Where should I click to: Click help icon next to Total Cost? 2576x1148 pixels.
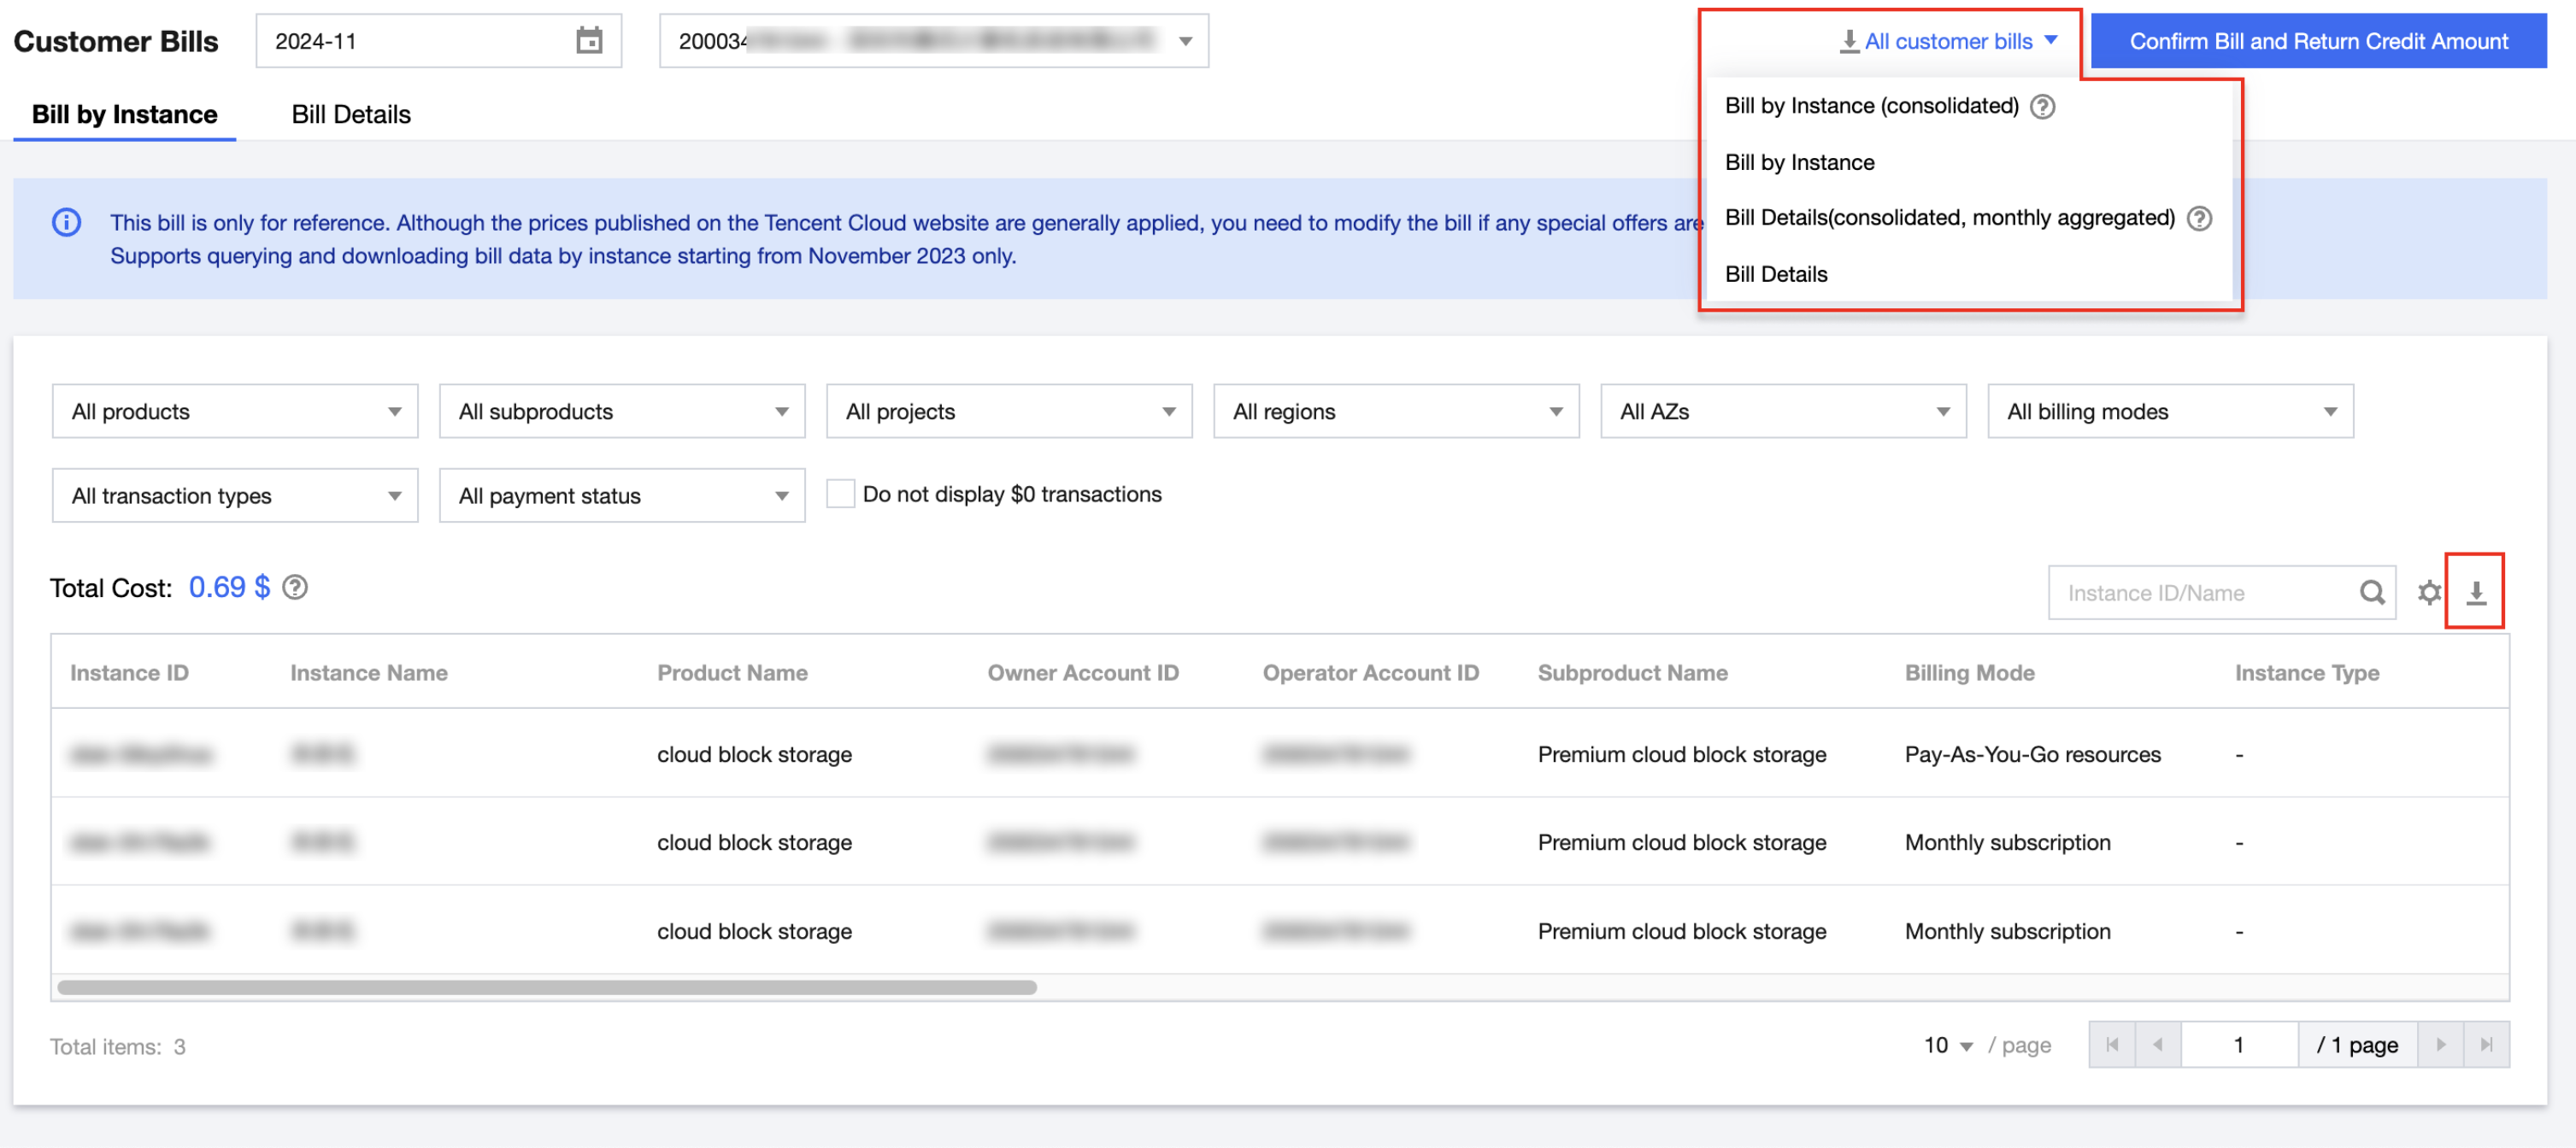[x=295, y=588]
